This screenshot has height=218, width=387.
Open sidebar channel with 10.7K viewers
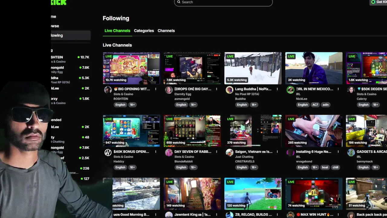70,59
